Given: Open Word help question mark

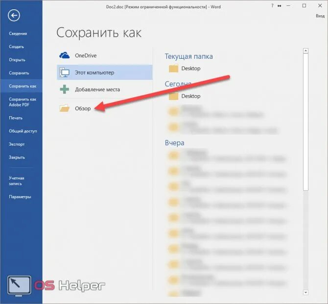Looking at the screenshot, I should pyautogui.click(x=272, y=6).
